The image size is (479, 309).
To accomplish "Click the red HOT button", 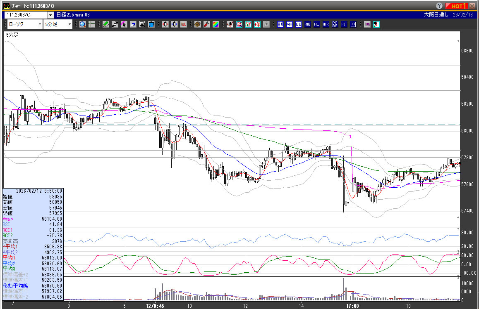I will [x=458, y=6].
